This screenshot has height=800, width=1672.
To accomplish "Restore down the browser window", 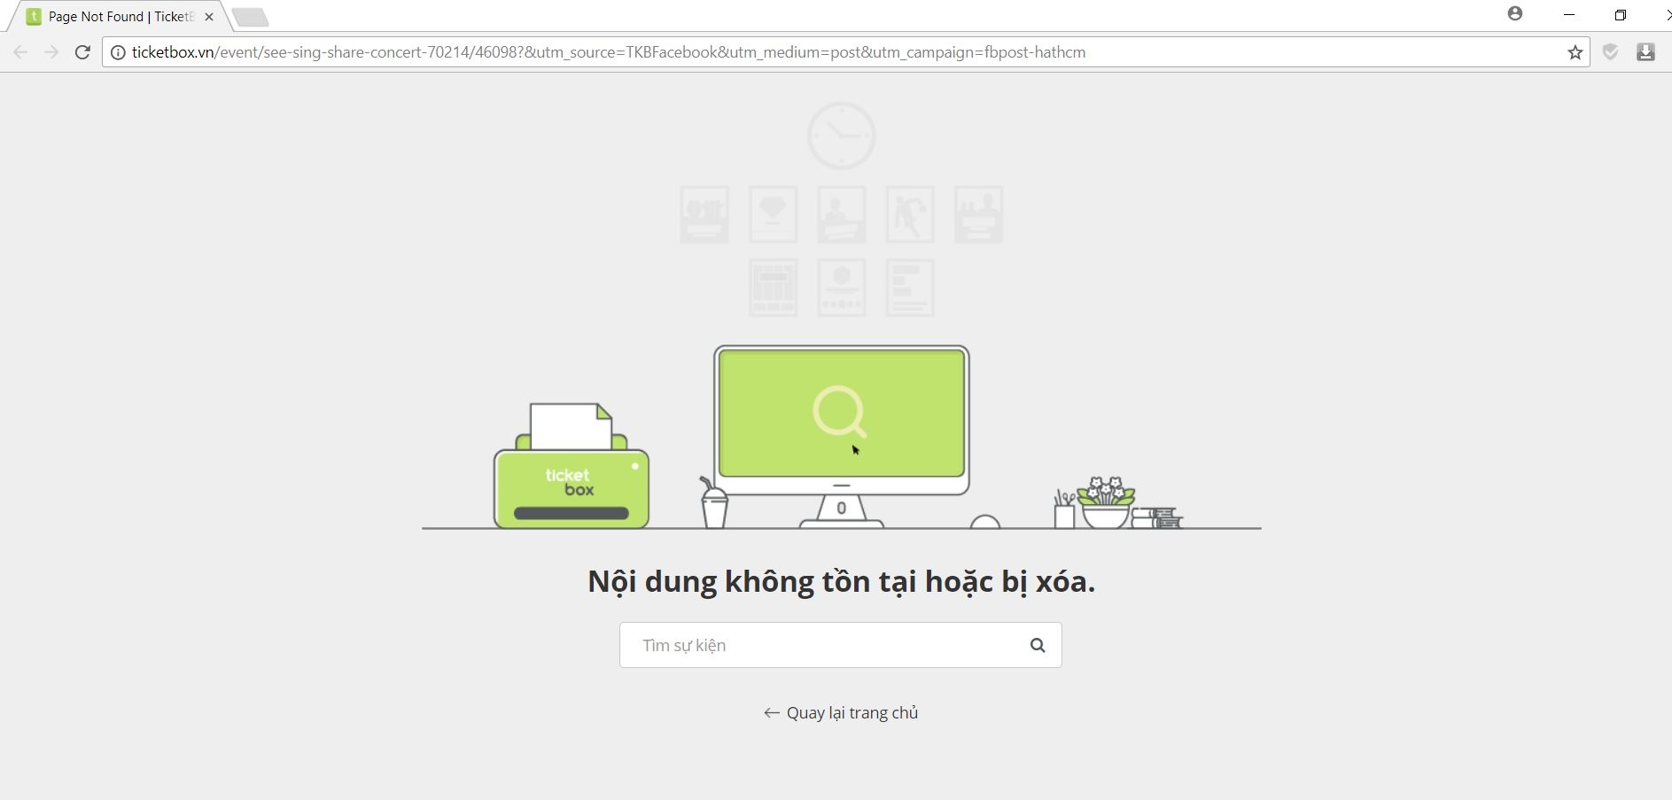I will [1621, 15].
